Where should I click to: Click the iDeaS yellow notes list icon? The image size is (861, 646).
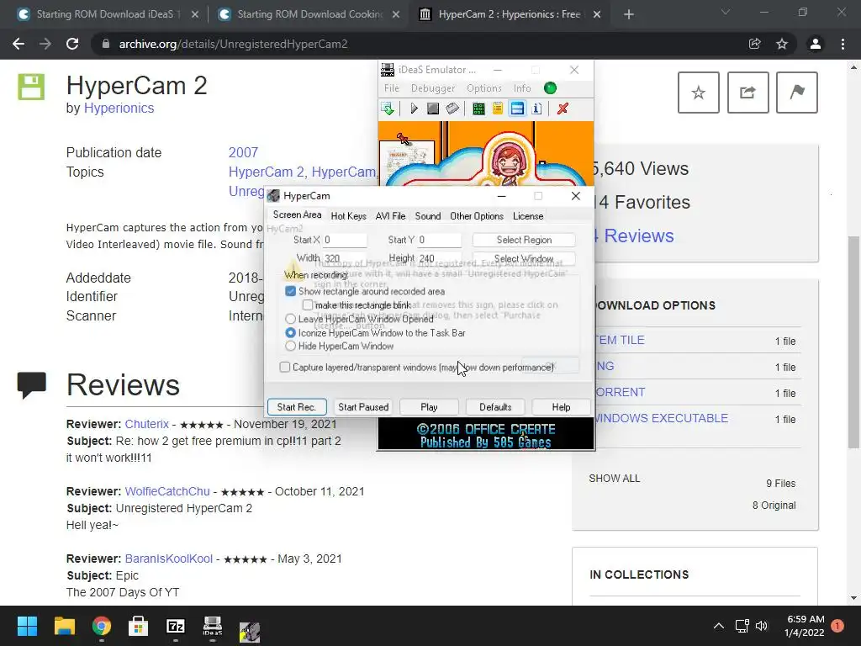coord(498,109)
